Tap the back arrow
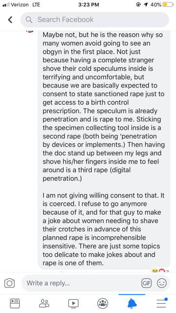The width and height of the screenshot is (176, 313). (x=10, y=20)
